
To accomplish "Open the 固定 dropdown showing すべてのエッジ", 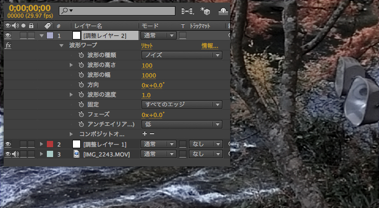I will 182,105.
